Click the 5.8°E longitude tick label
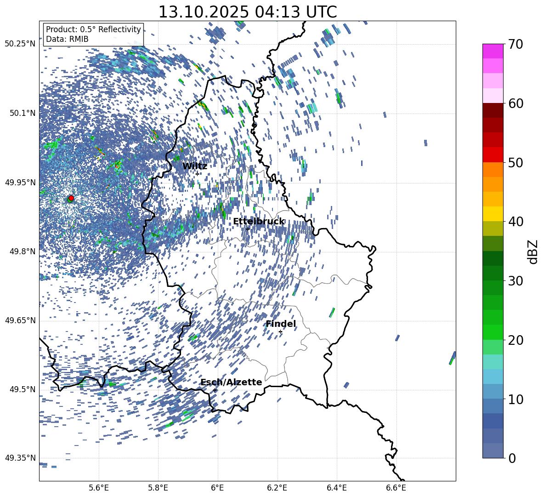The height and width of the screenshot is (497, 544). pos(158,488)
